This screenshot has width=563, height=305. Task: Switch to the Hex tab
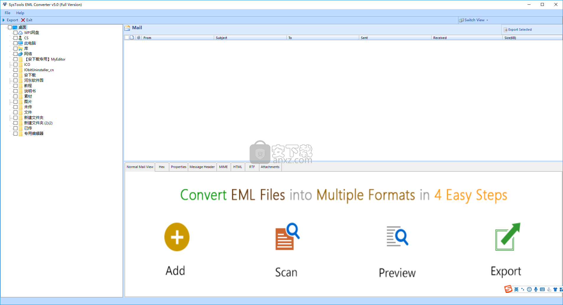point(162,167)
